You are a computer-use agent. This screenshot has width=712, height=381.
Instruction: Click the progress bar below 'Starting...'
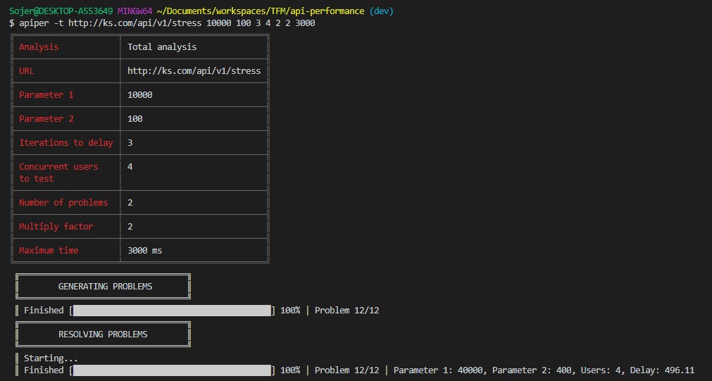pyautogui.click(x=172, y=370)
